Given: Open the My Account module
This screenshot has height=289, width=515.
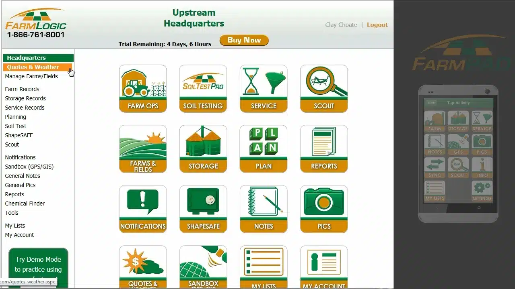Looking at the screenshot, I should pyautogui.click(x=324, y=267).
